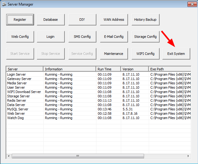Click the Version column header
Image resolution: width=198 pixels, height=164 pixels.
(134, 69)
